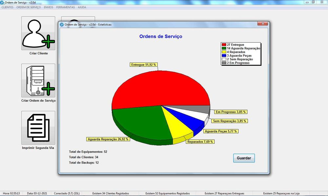Click the app icon in Estatísticas title bar
328x196 pixels.
point(62,25)
